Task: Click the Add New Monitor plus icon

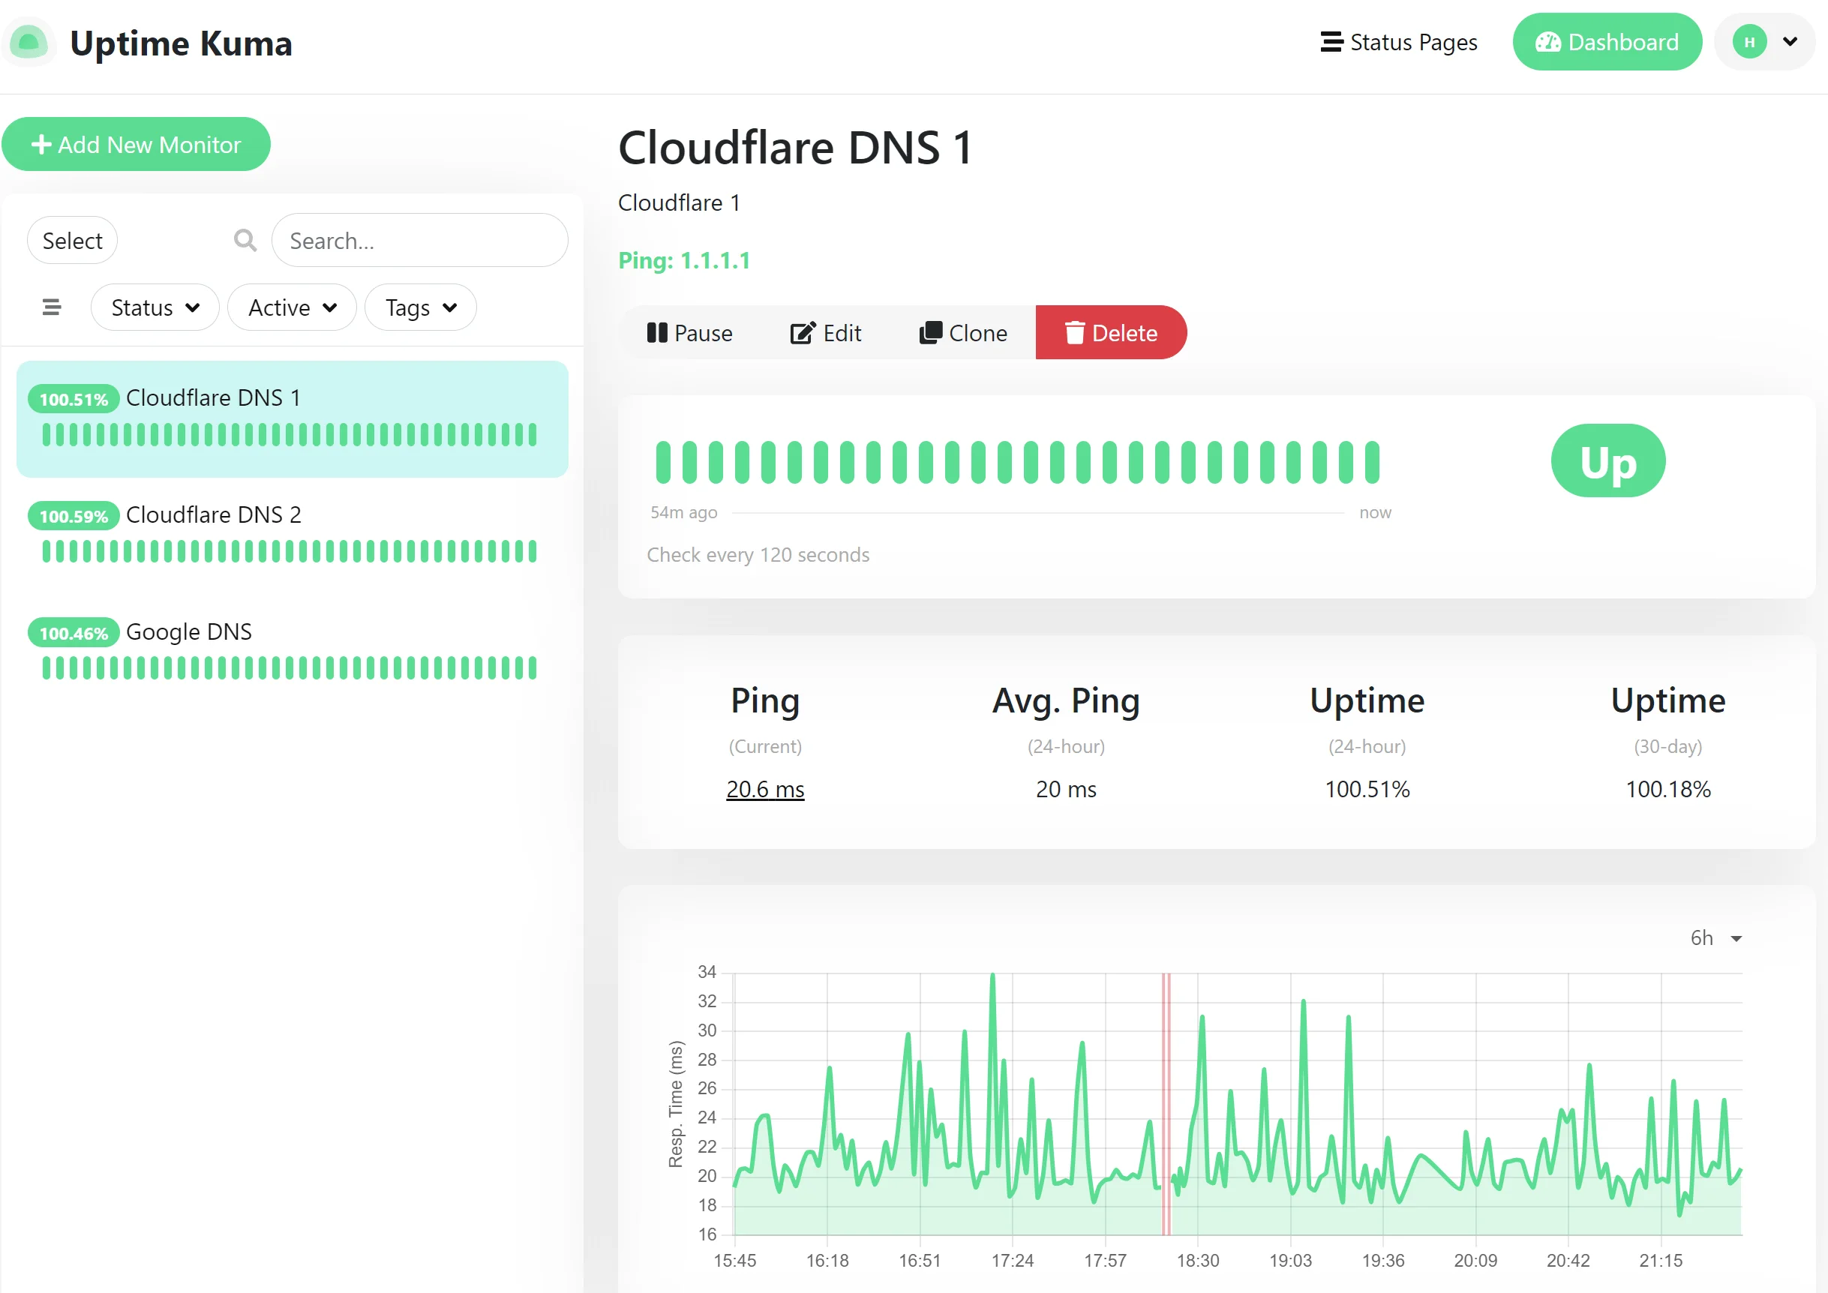Action: [x=42, y=144]
